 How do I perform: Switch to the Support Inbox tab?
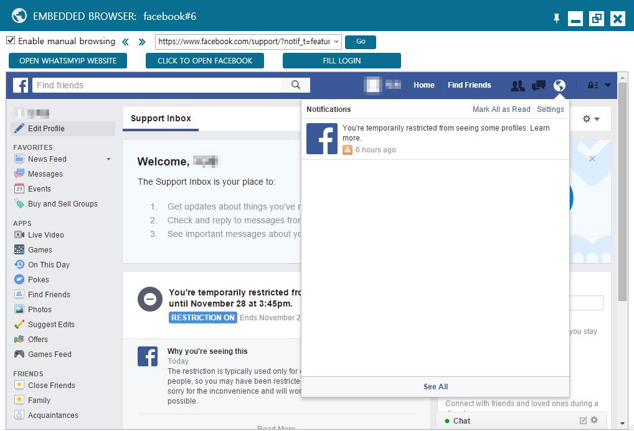[x=161, y=118]
